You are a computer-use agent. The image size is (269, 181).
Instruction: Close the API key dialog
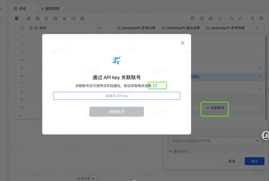183,43
